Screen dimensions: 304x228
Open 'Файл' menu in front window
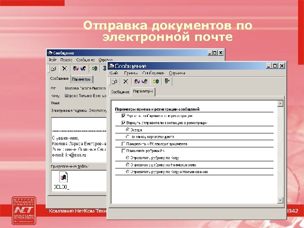click(114, 73)
